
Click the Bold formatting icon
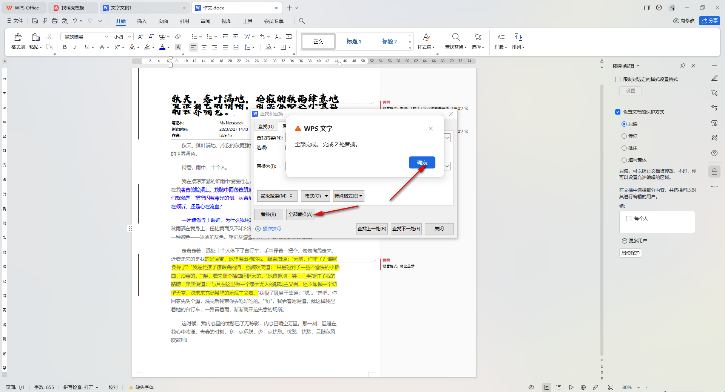[x=65, y=47]
